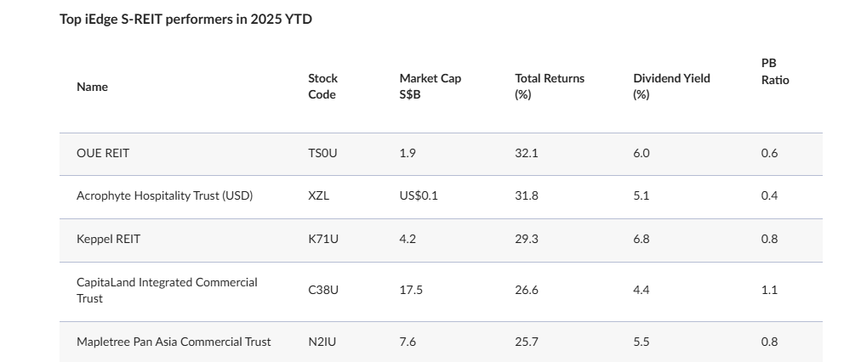Select Keppel REIT's 6.8 dividend yield
The image size is (861, 362).
click(x=641, y=240)
